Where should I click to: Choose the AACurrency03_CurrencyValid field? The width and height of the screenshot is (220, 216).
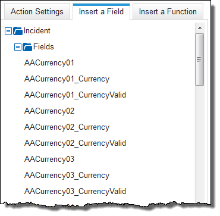click(x=75, y=192)
